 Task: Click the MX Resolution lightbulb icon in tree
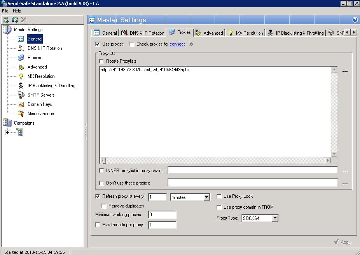pyautogui.click(x=21, y=76)
